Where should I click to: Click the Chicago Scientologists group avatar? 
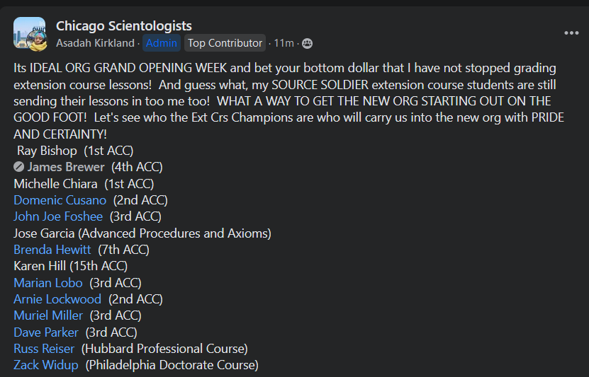pyautogui.click(x=29, y=33)
